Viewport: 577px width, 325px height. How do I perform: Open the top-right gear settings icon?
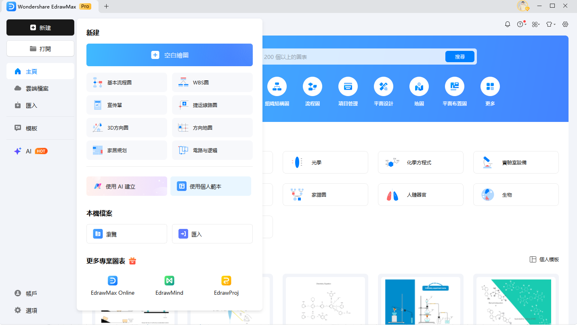coord(565,24)
